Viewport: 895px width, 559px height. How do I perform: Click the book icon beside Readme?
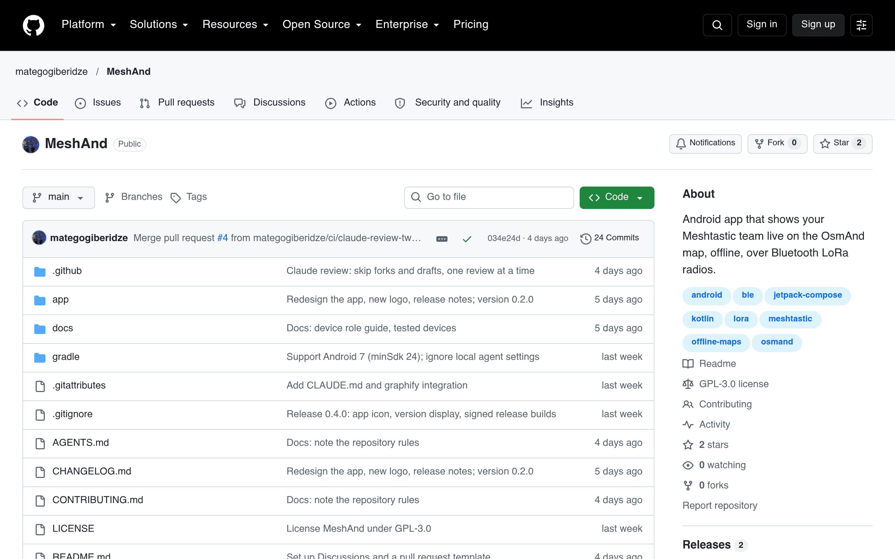688,364
